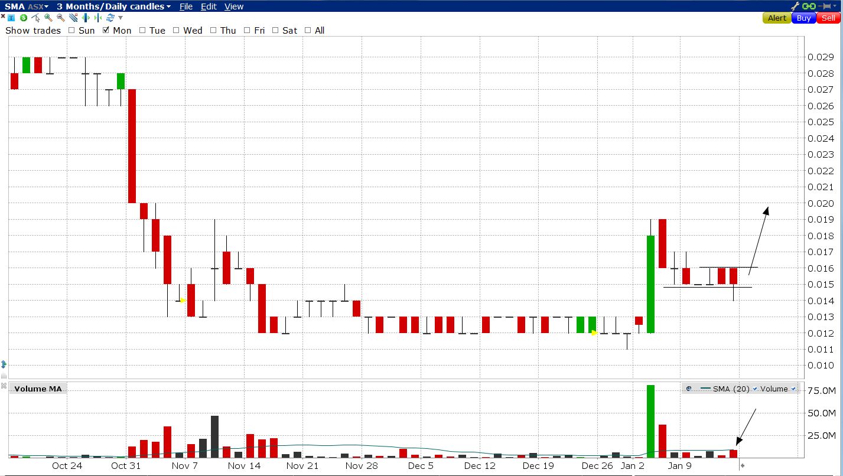Click the compress horizontal arrows icon
The height and width of the screenshot is (476, 843).
point(98,18)
